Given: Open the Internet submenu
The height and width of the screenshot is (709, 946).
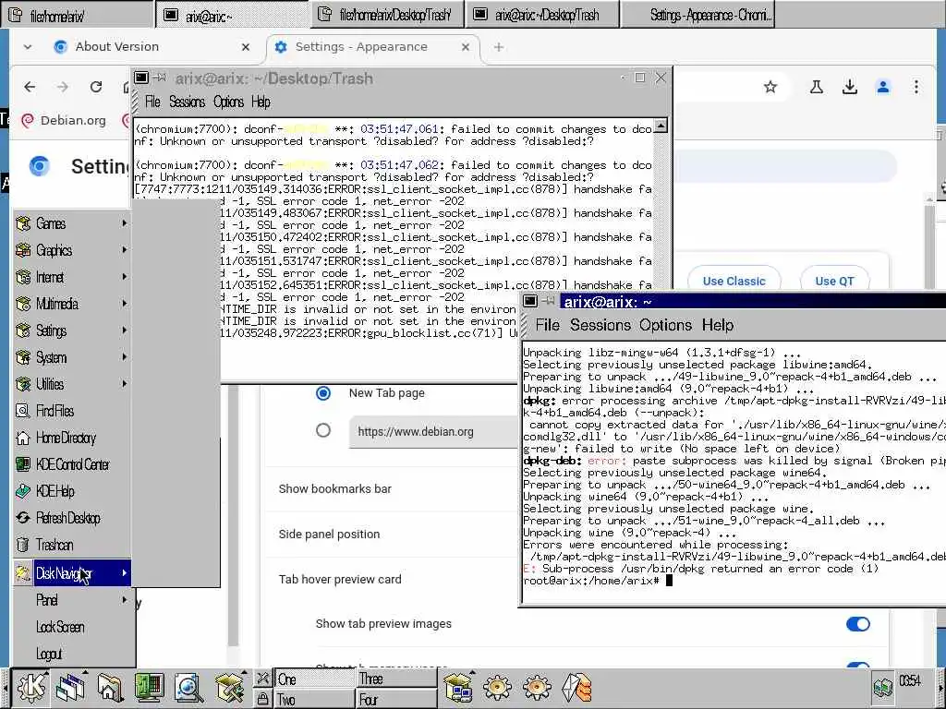Looking at the screenshot, I should [72, 277].
